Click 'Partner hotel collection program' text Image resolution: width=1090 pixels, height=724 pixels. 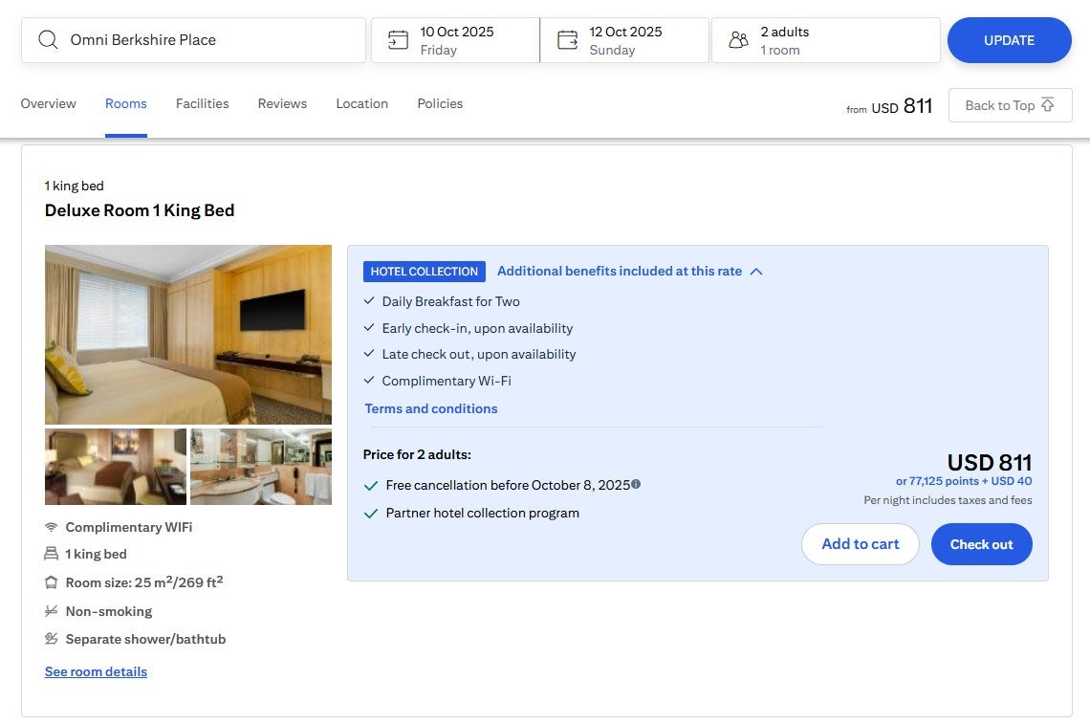click(x=483, y=513)
